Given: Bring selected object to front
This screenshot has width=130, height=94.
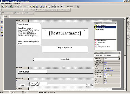Looking at the screenshot, I should 31,6.
